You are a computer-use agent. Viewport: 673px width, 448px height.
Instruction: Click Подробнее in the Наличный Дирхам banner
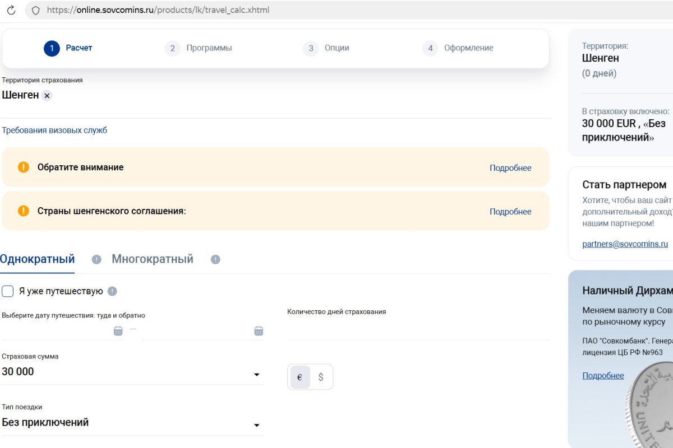click(x=603, y=376)
